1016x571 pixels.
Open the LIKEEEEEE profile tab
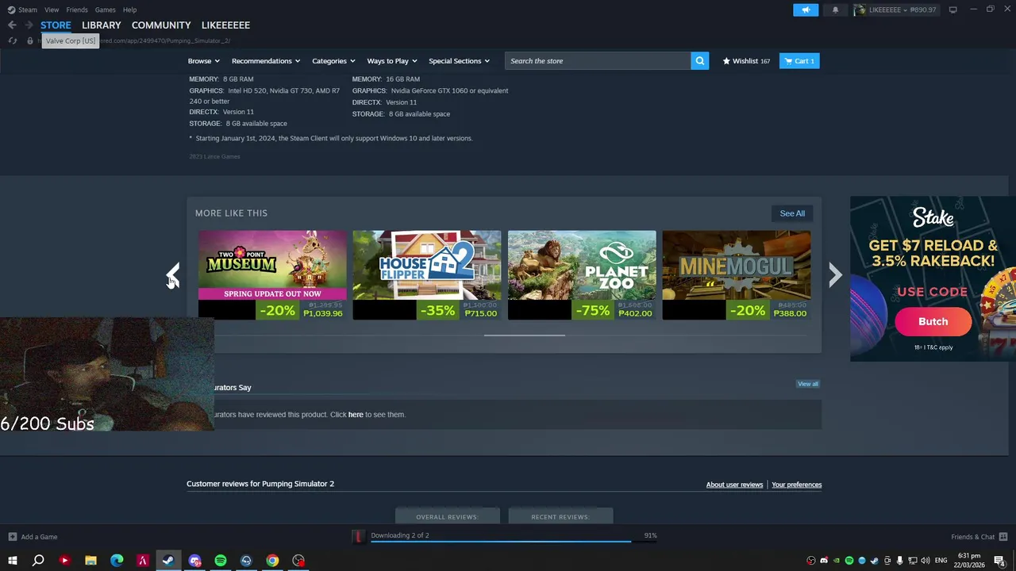pyautogui.click(x=225, y=25)
